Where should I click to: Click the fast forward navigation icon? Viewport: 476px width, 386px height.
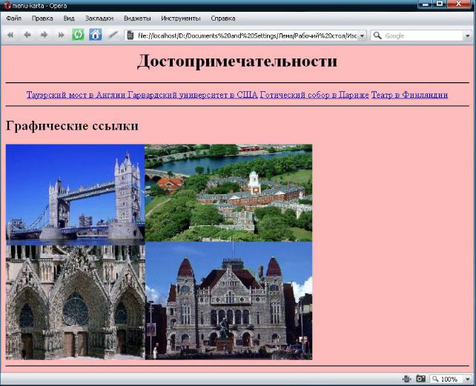pyautogui.click(x=61, y=35)
